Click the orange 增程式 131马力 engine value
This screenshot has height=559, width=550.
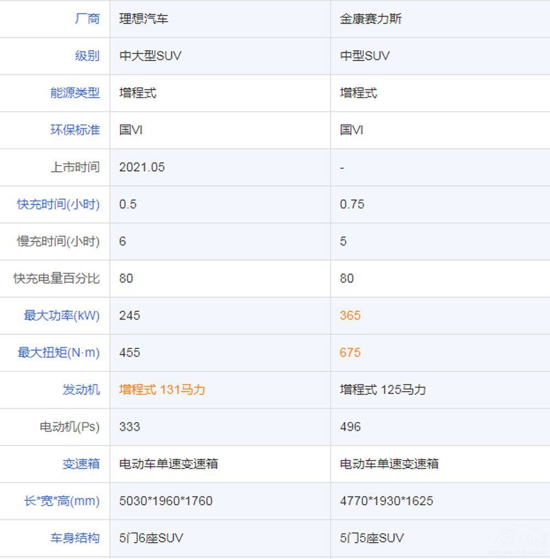pos(162,390)
